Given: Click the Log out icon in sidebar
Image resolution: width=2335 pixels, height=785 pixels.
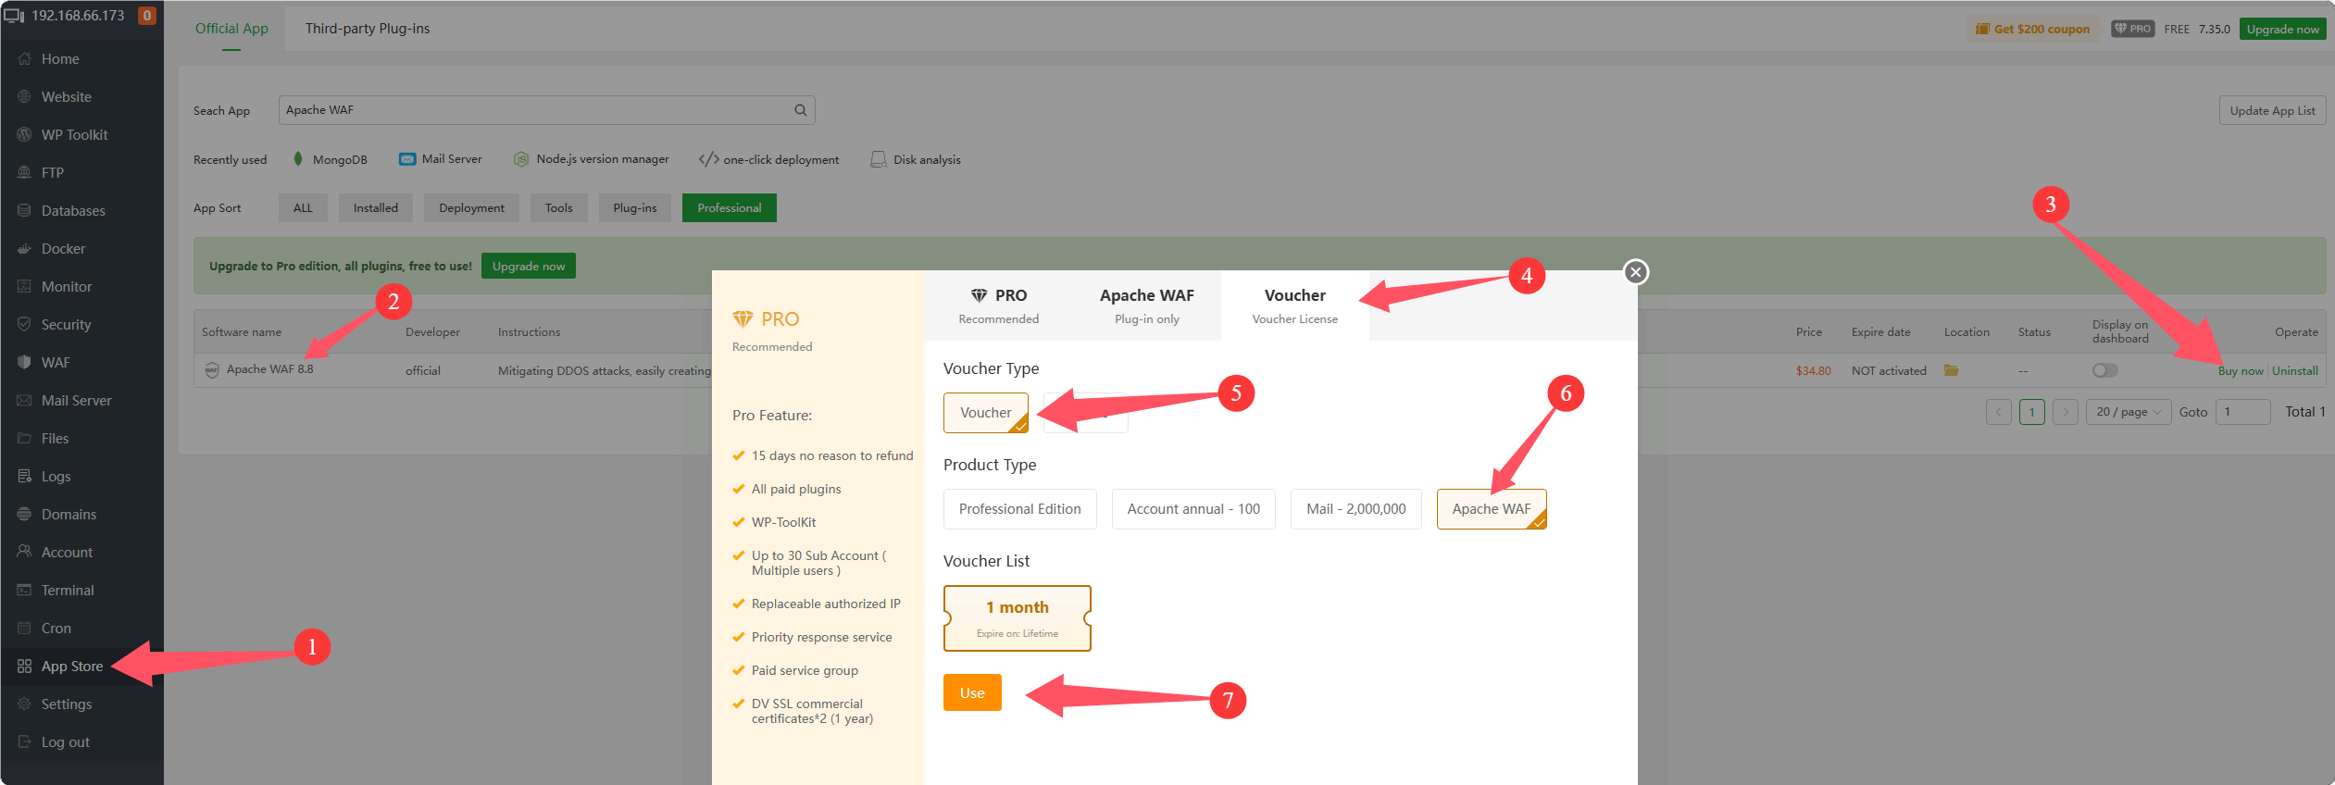Looking at the screenshot, I should click(25, 742).
